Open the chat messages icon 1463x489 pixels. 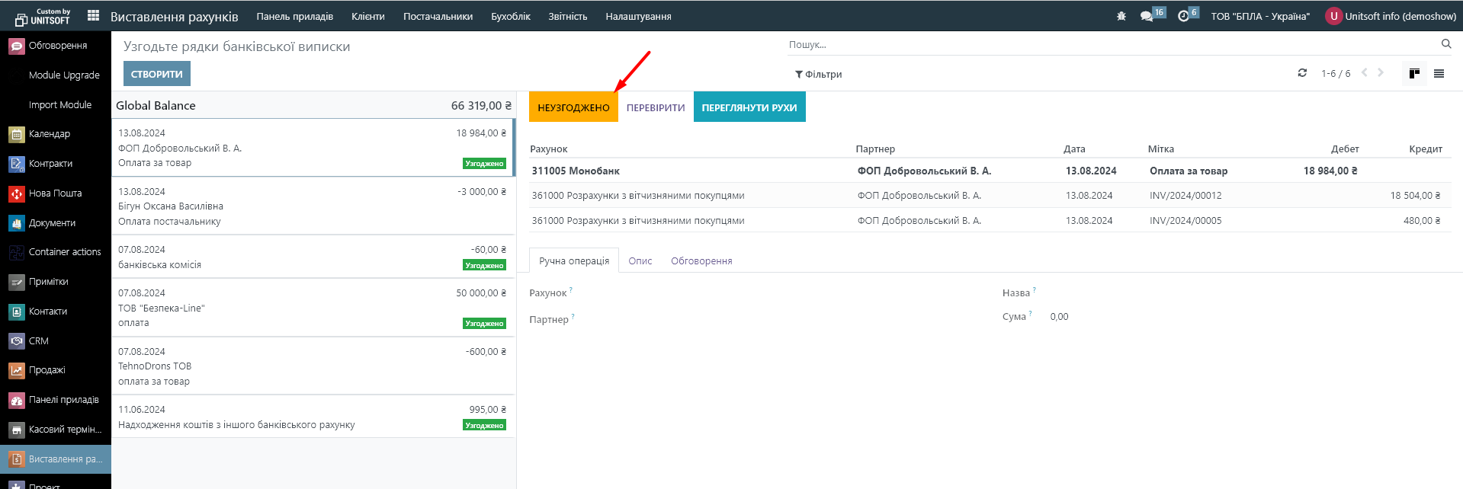coord(1147,16)
